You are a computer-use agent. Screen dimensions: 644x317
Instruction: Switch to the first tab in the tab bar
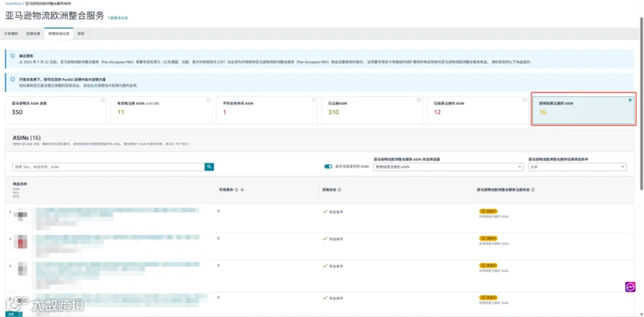11,34
